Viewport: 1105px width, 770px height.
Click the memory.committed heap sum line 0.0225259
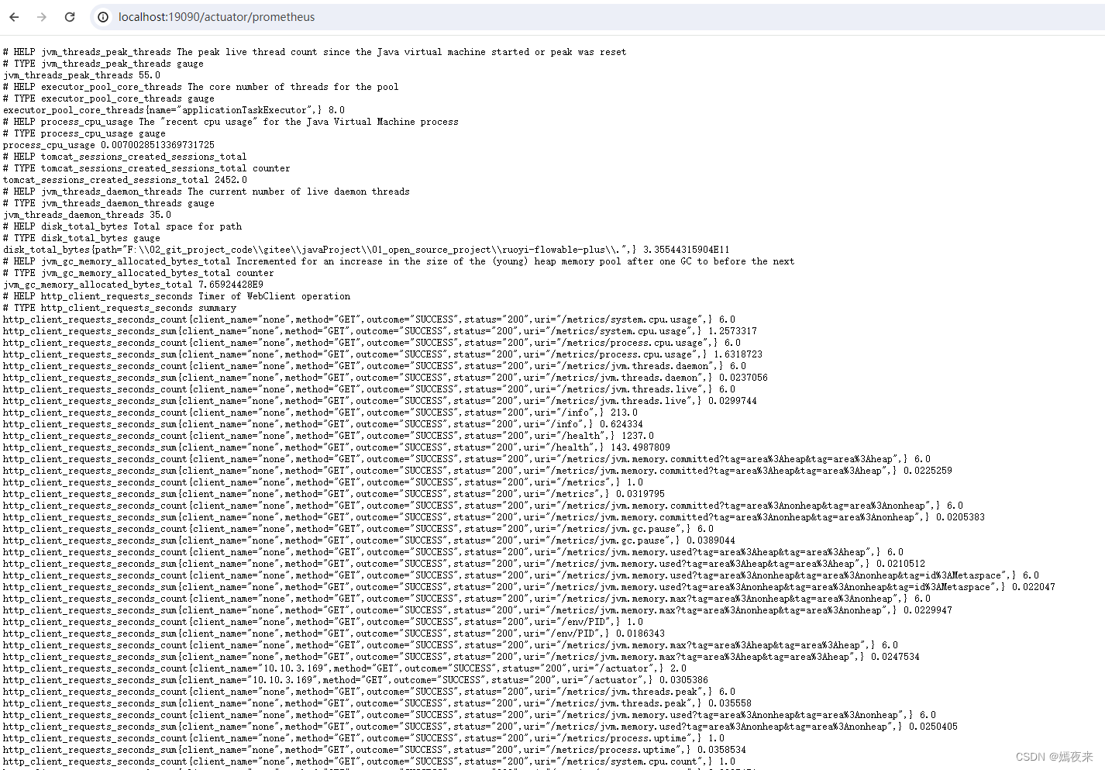[478, 471]
